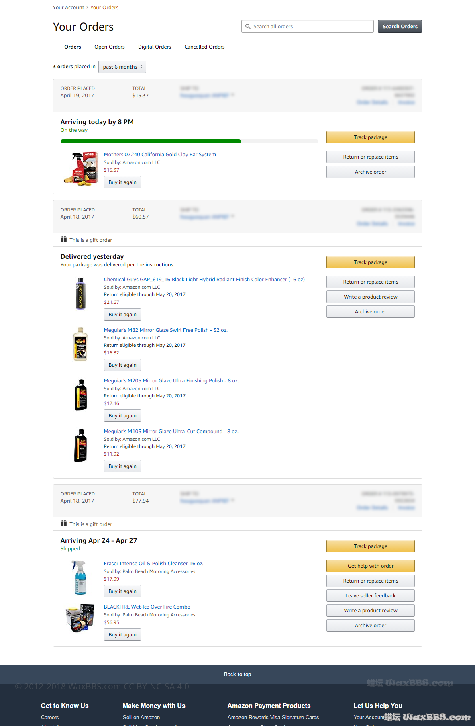This screenshot has width=475, height=726.
Task: Click the green delivery progress bar
Action: click(x=151, y=141)
